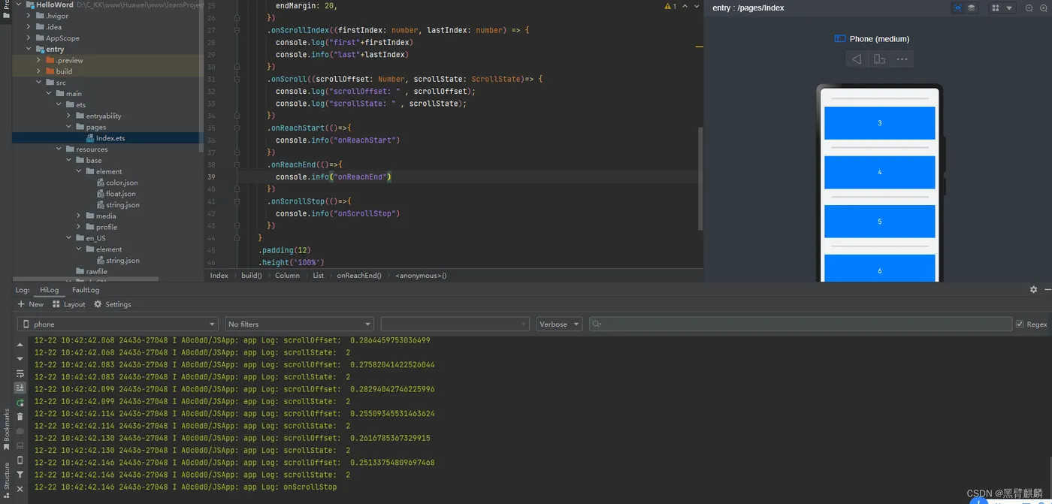The width and height of the screenshot is (1052, 504).
Task: Toggle scroll to end in log
Action: click(x=20, y=388)
